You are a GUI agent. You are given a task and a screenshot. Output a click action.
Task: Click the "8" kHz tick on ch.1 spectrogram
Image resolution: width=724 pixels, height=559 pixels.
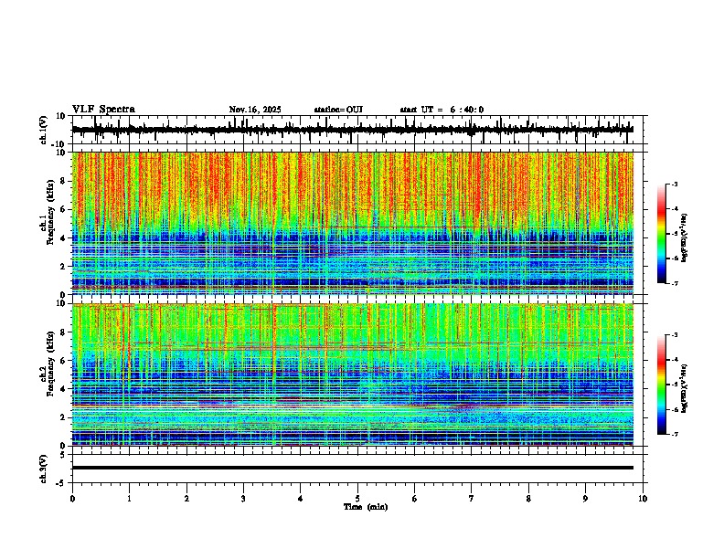pos(64,181)
